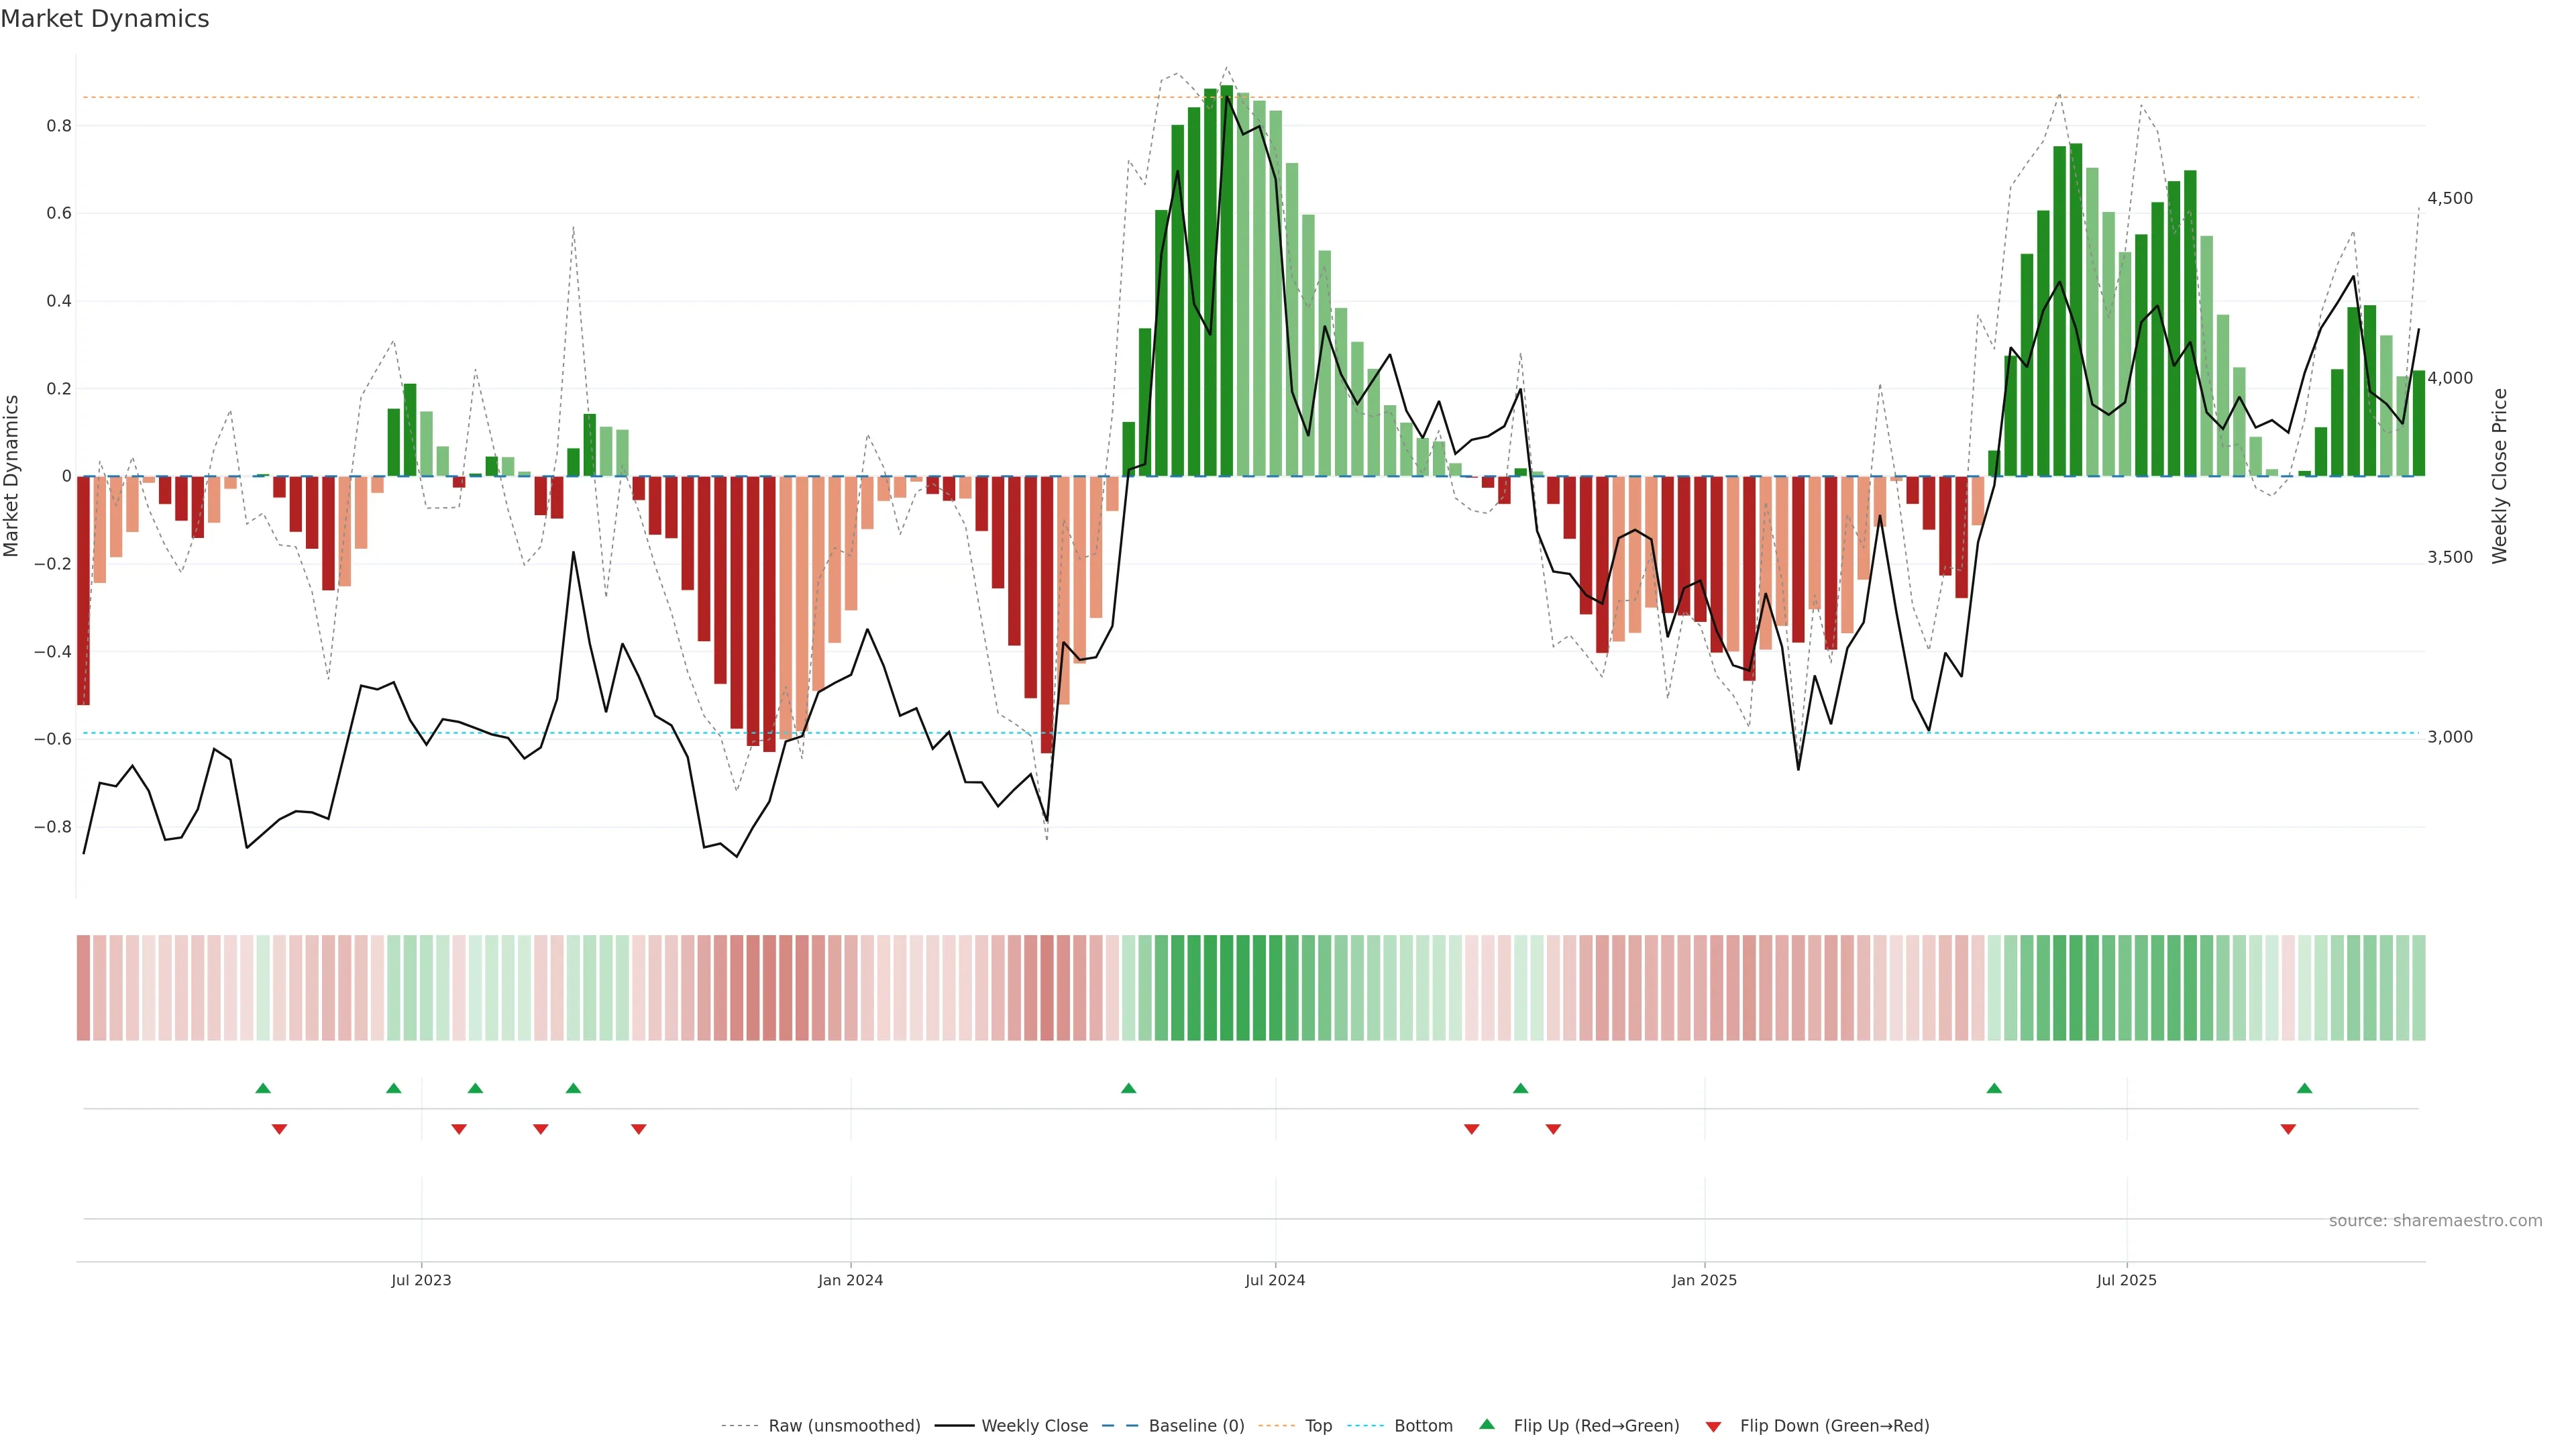Click the Jan 2025 axis label
Image resolution: width=2576 pixels, height=1449 pixels.
1704,1280
